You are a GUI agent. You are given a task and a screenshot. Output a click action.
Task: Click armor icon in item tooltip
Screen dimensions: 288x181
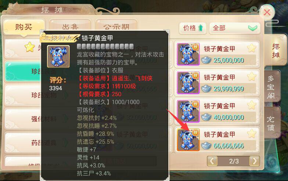(x=58, y=56)
